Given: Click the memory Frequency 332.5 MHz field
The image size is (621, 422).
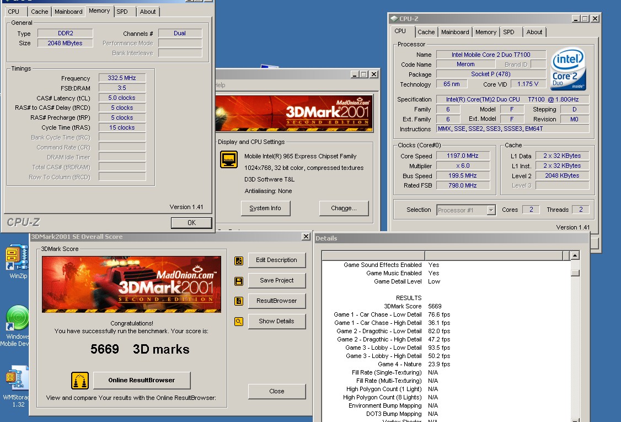Looking at the screenshot, I should point(122,78).
